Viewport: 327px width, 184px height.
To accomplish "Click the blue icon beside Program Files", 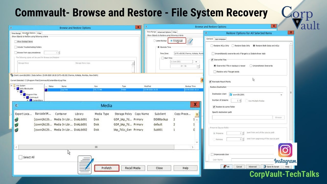I will click(x=25, y=94).
